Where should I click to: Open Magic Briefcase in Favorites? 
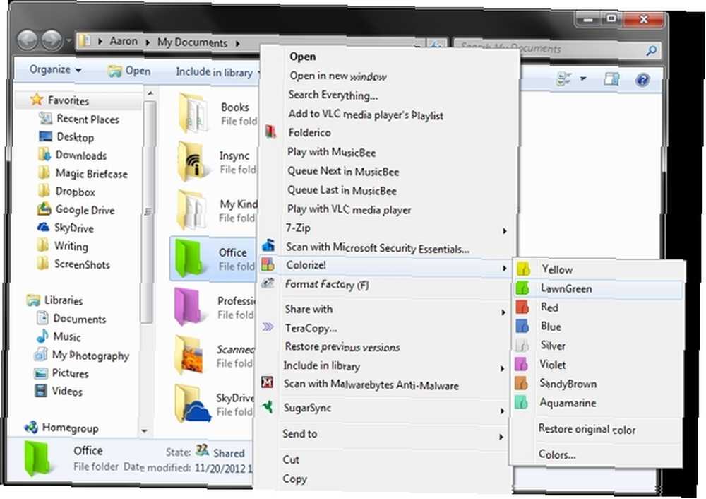click(91, 173)
